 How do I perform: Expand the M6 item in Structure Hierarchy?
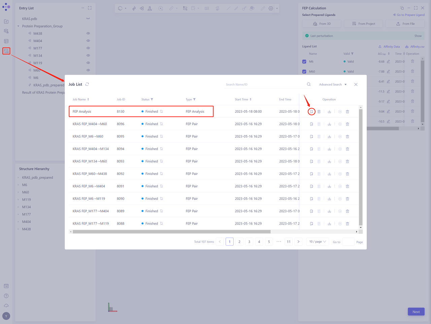(x=18, y=185)
